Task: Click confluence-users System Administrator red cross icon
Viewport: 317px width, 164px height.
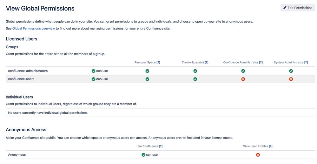Action: [x=291, y=79]
